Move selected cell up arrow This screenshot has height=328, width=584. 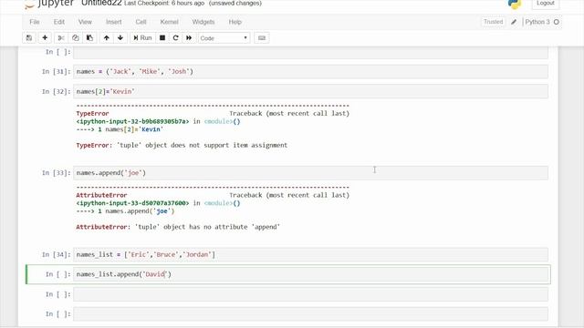pos(107,38)
